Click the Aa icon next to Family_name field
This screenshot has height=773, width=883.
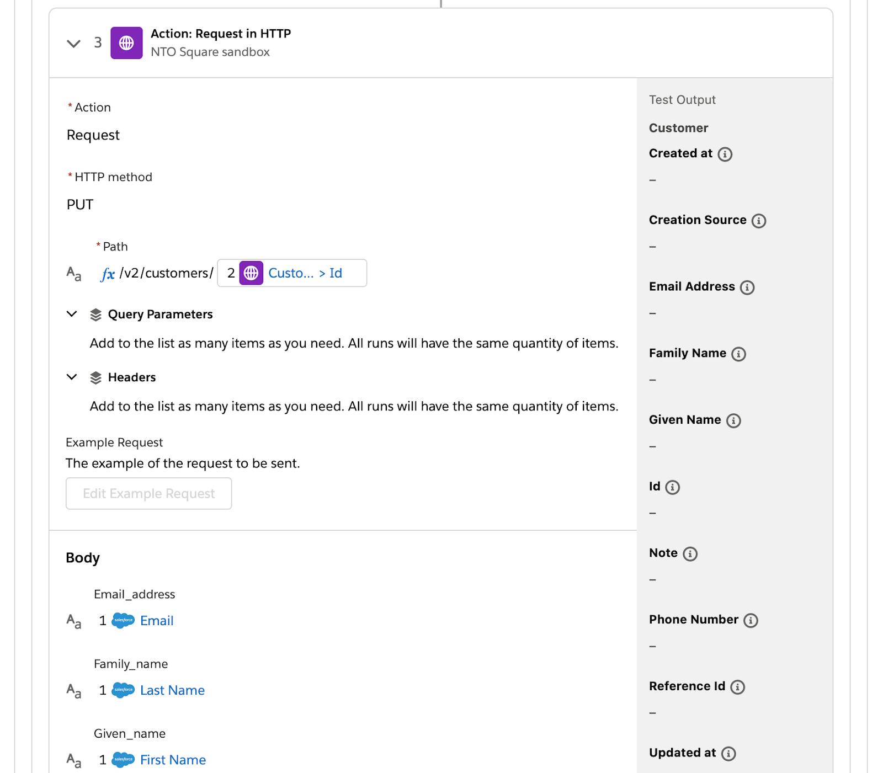[x=74, y=691]
